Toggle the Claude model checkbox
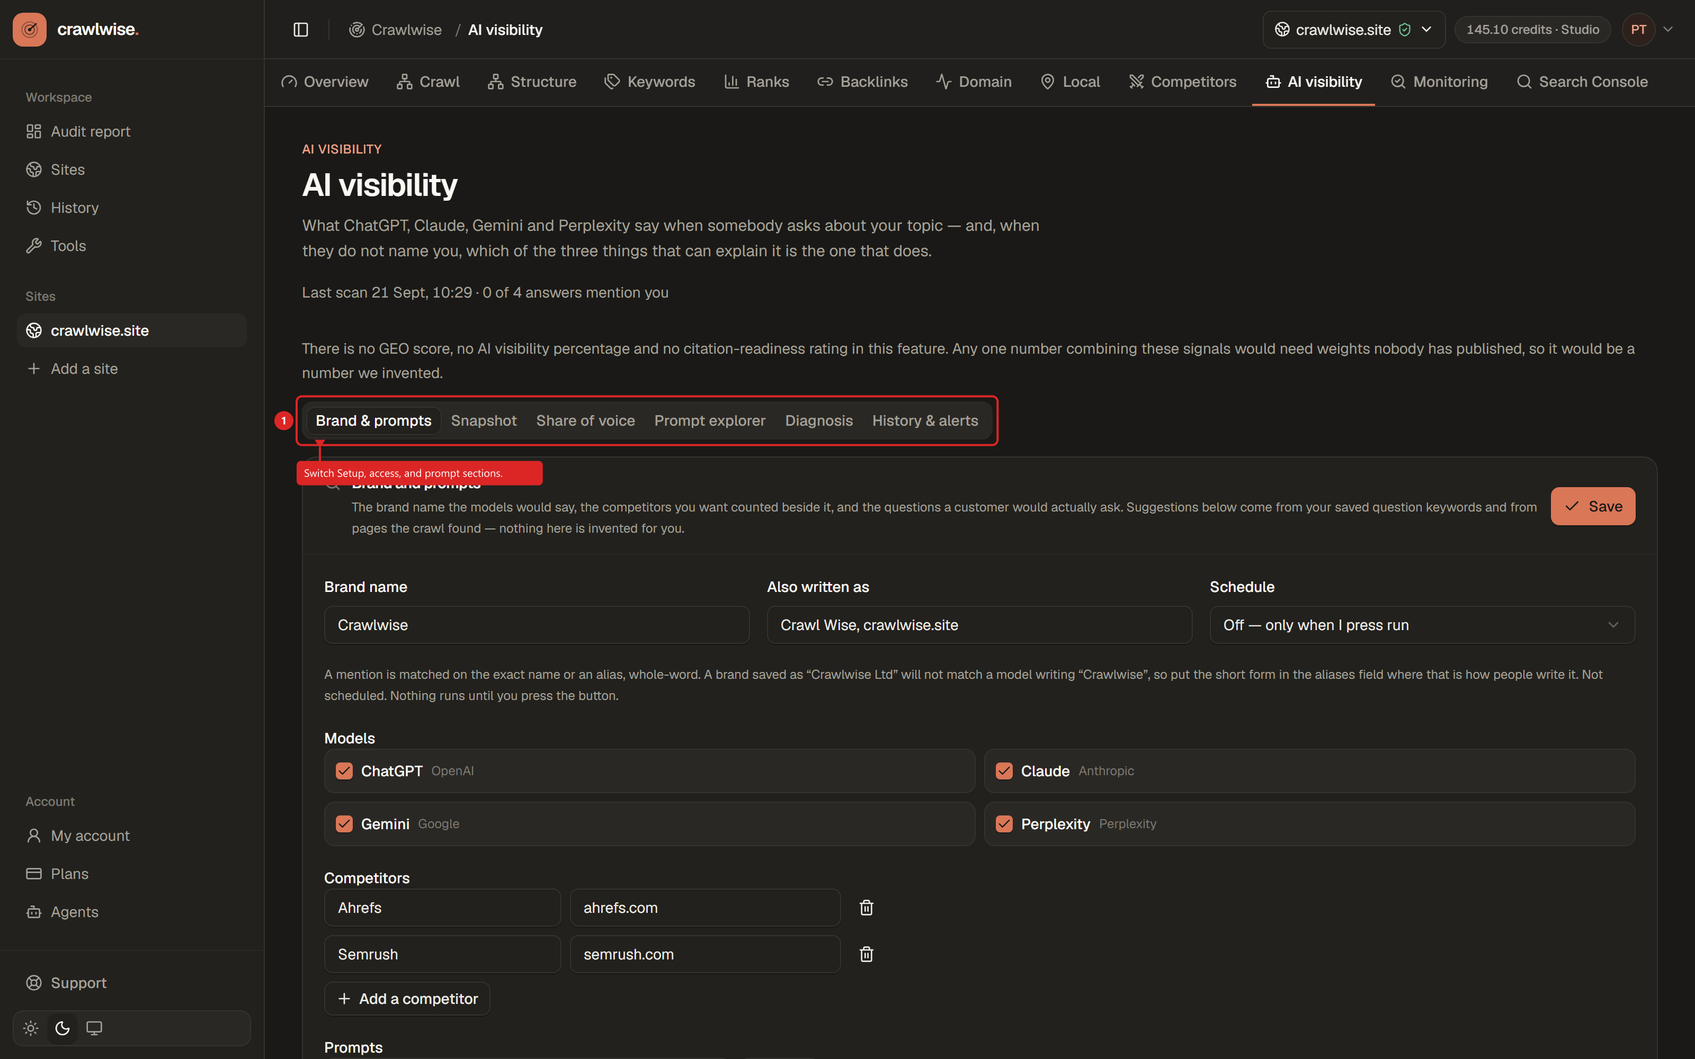The height and width of the screenshot is (1059, 1695). pos(1004,771)
